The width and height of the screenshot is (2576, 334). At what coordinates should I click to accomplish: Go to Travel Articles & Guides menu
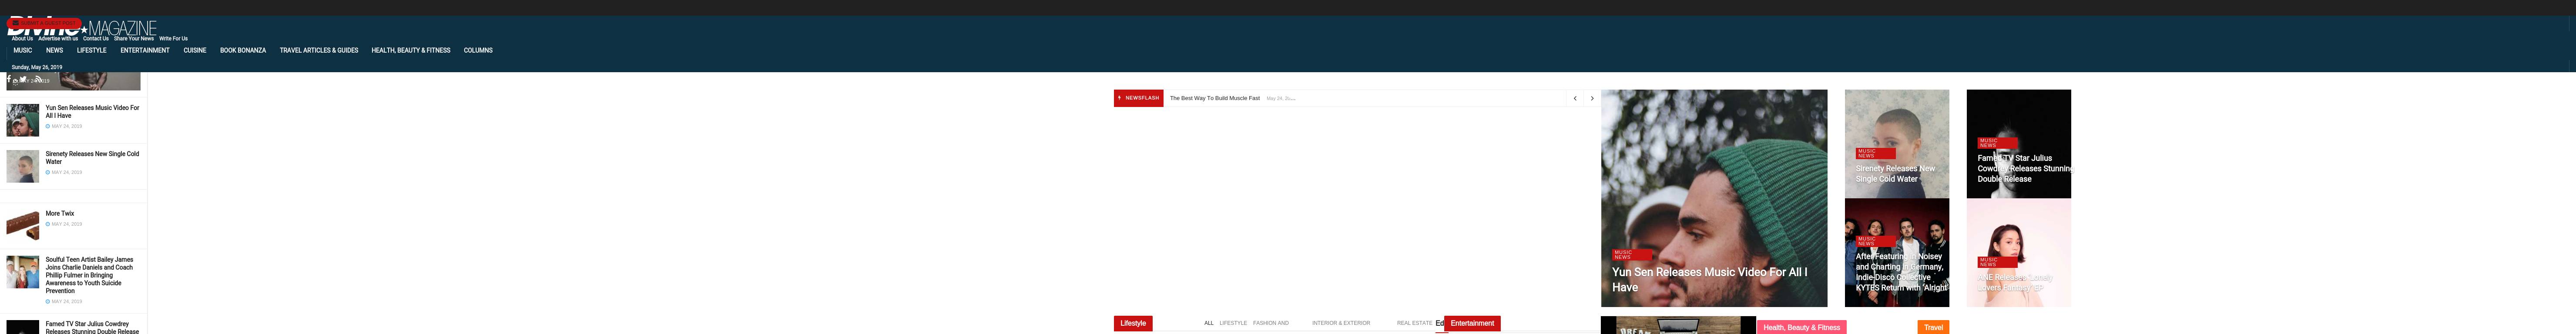(x=318, y=50)
